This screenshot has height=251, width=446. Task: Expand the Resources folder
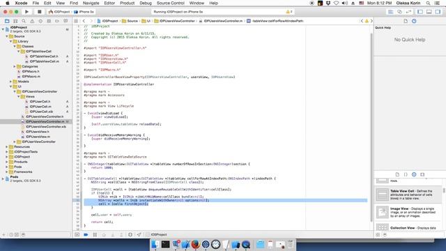[7, 147]
